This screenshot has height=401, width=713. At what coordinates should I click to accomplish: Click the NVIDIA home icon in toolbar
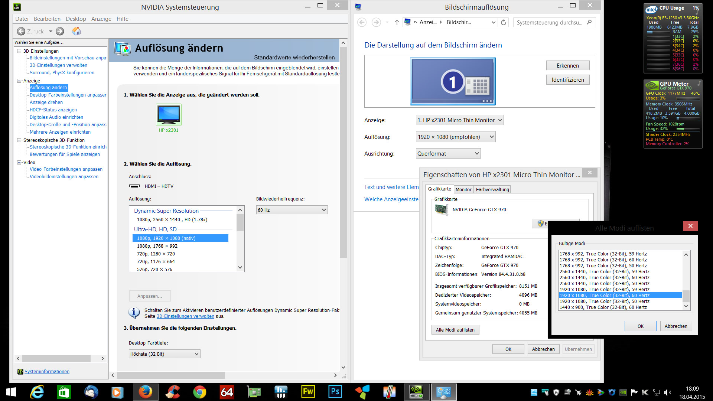[76, 31]
